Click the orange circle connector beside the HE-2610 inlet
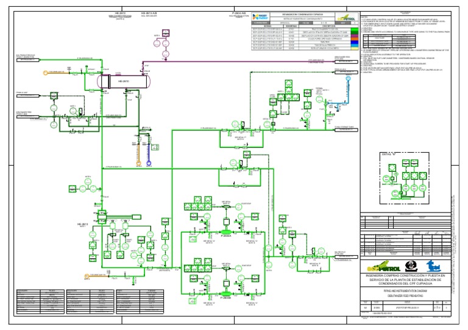The image size is (468, 330). click(x=46, y=72)
